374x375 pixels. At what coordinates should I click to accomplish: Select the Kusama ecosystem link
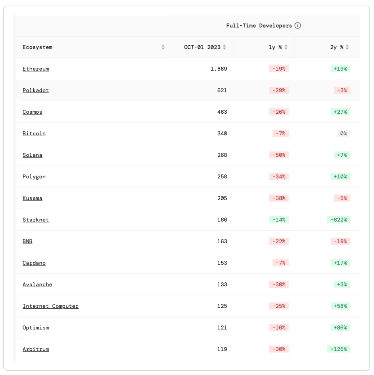coord(32,198)
